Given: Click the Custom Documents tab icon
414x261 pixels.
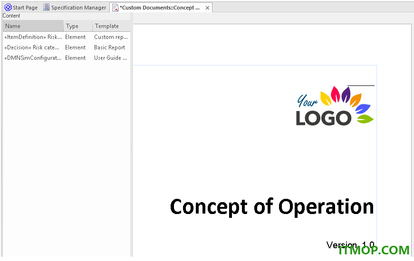Looking at the screenshot, I should (115, 8).
